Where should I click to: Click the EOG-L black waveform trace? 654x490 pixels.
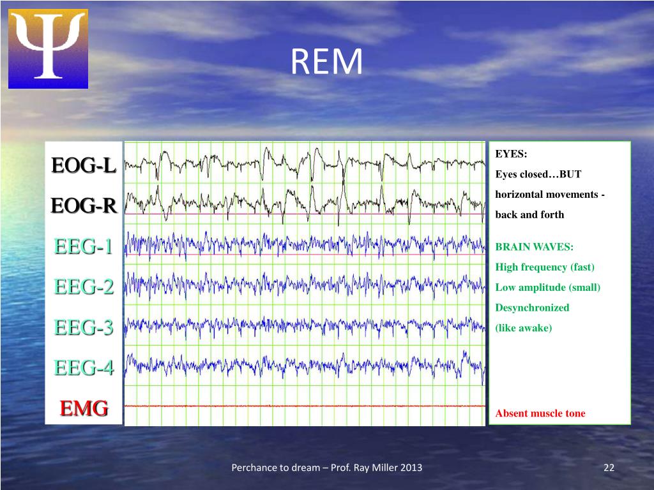[x=305, y=165]
